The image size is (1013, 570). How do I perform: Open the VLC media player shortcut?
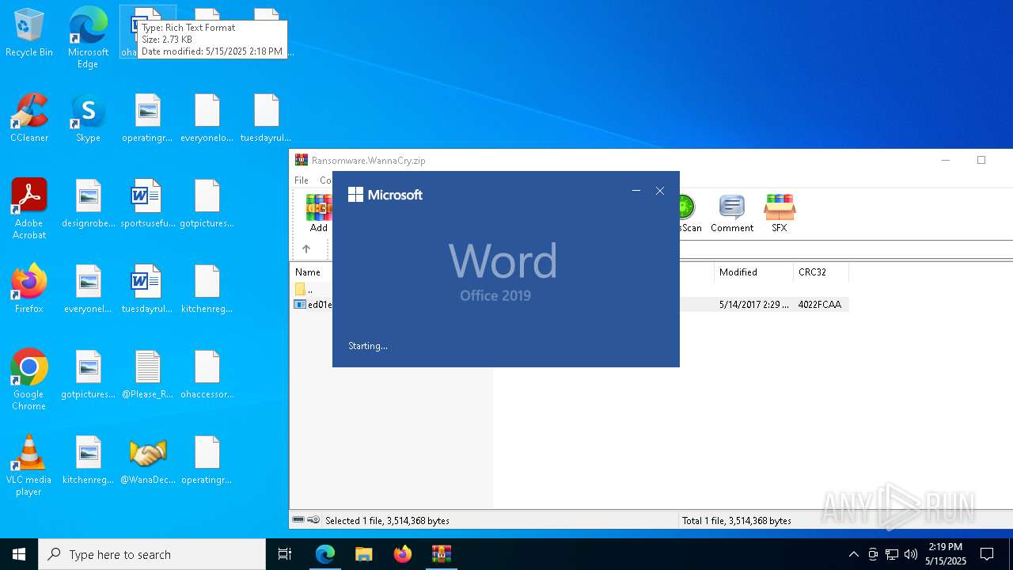29,465
